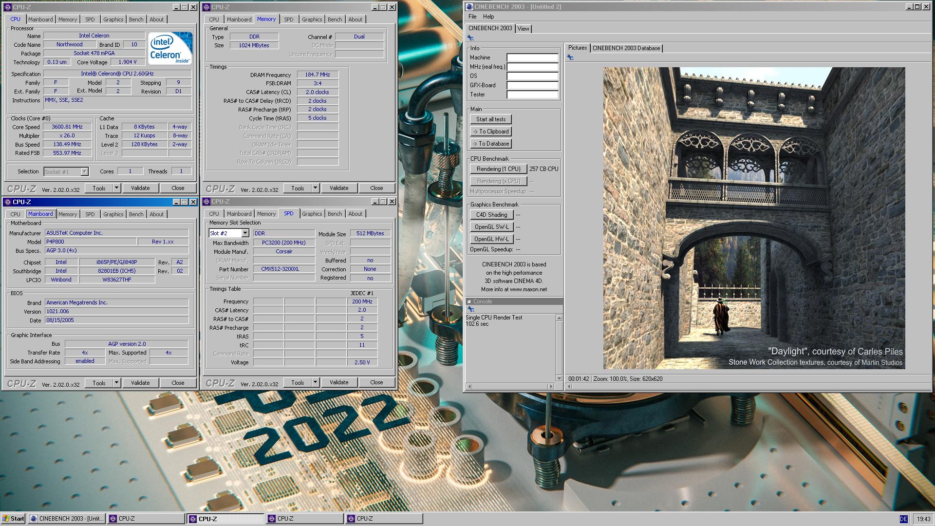Image resolution: width=935 pixels, height=526 pixels.
Task: Copy results with To Clipboard button
Action: pyautogui.click(x=491, y=131)
